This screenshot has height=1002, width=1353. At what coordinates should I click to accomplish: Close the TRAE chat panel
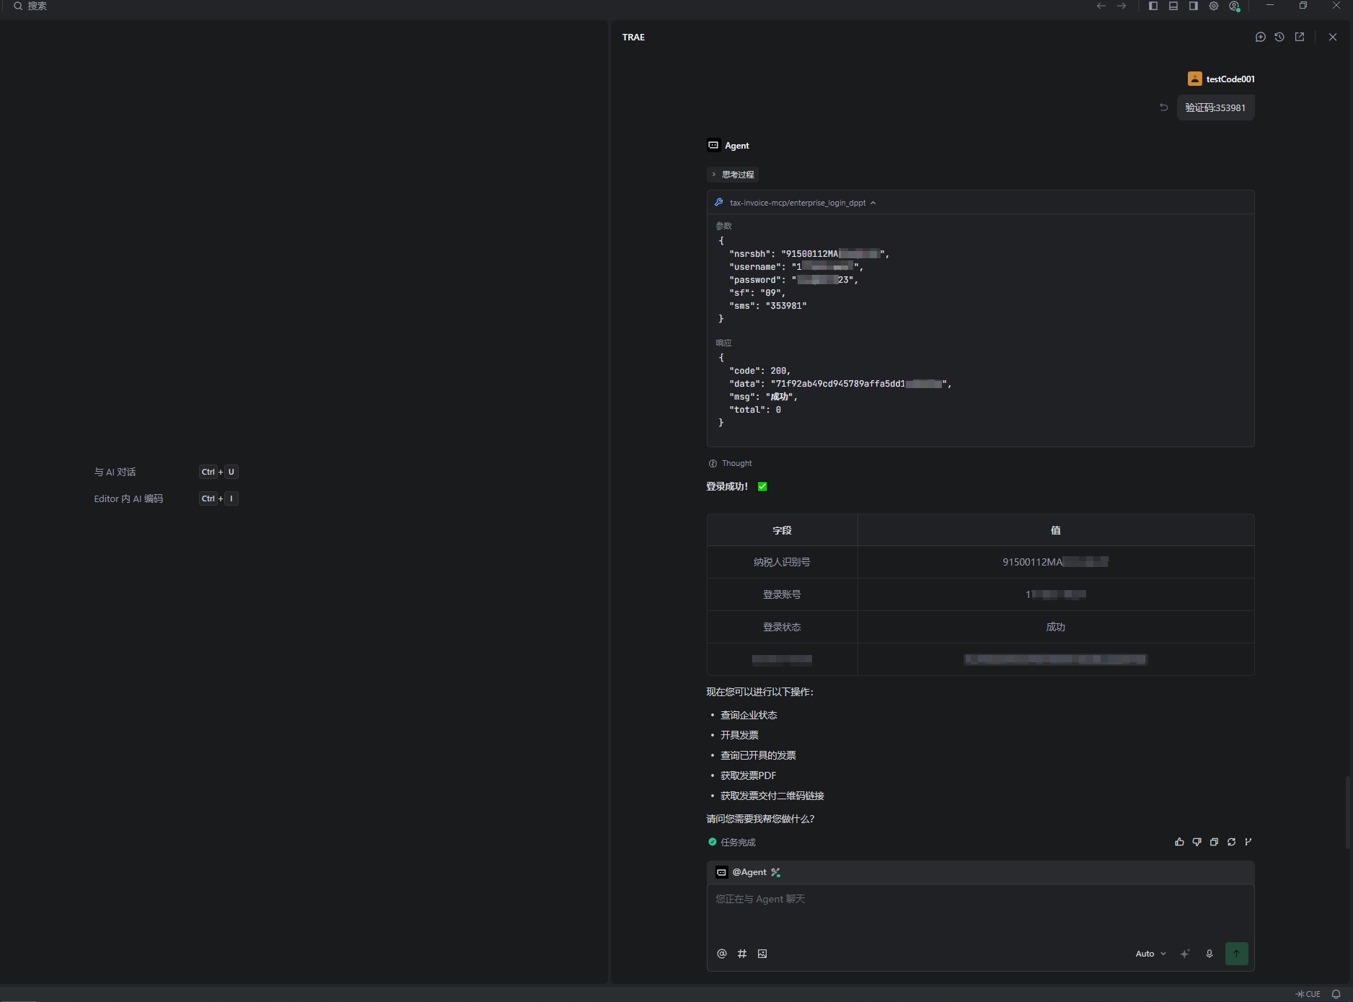pos(1333,37)
